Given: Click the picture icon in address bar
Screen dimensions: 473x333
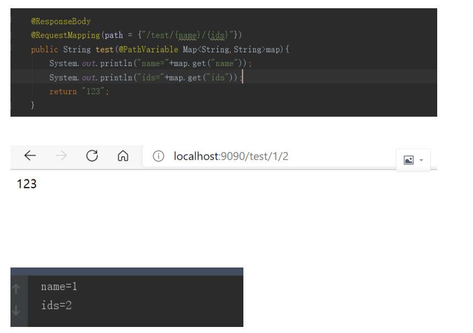Looking at the screenshot, I should pyautogui.click(x=409, y=160).
